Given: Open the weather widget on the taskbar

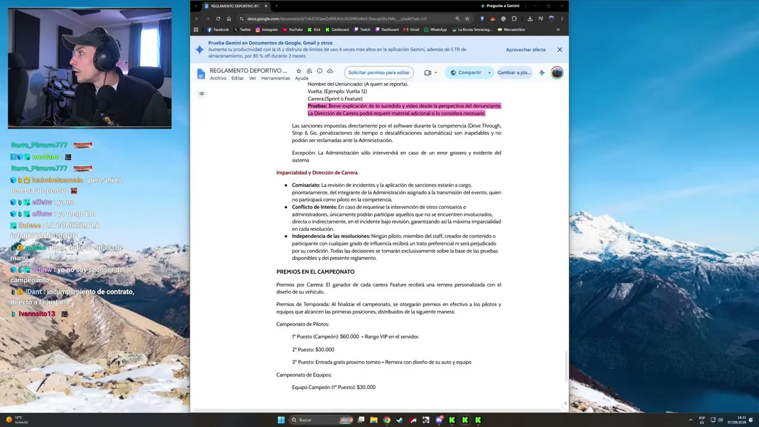Looking at the screenshot, I should click(x=17, y=420).
